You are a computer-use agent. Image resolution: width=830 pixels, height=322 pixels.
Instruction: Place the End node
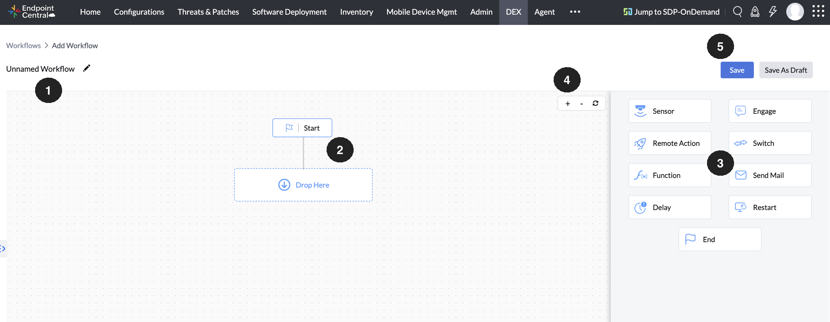[x=720, y=239]
